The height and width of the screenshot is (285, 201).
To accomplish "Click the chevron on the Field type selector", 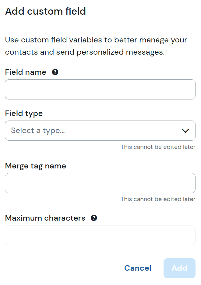I will pos(185,131).
